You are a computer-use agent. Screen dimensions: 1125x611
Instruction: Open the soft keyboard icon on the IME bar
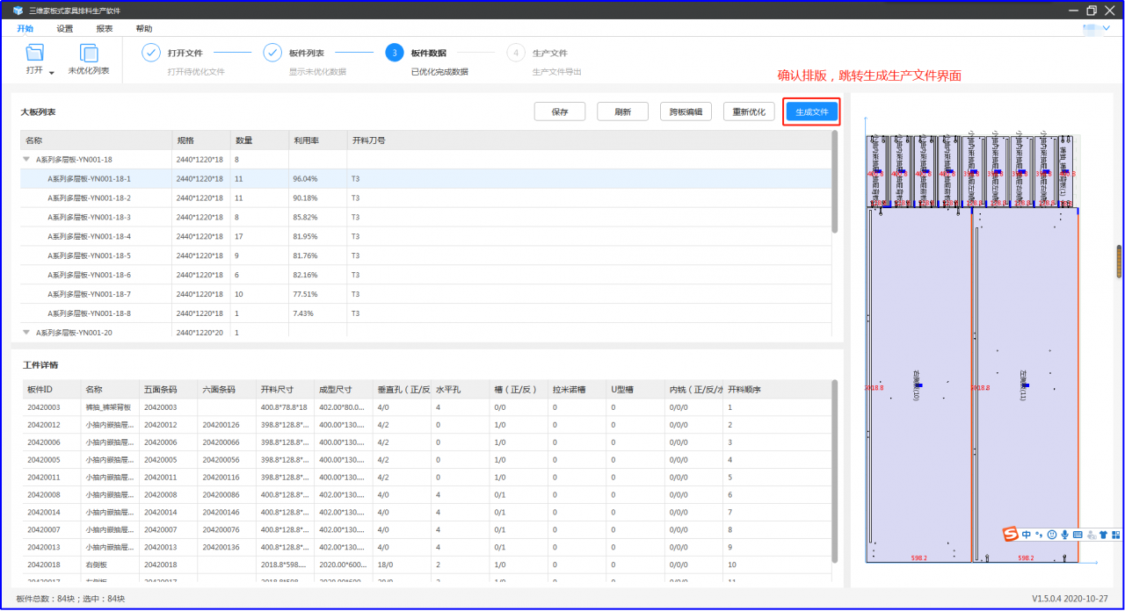(1078, 534)
